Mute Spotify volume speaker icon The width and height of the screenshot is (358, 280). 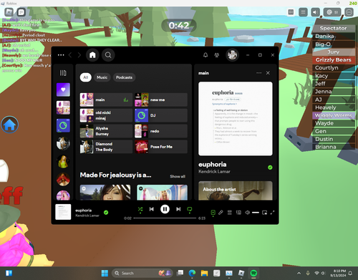point(248,213)
